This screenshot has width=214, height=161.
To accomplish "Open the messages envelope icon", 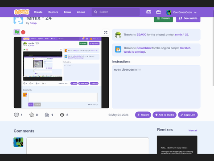I will [x=148, y=12].
